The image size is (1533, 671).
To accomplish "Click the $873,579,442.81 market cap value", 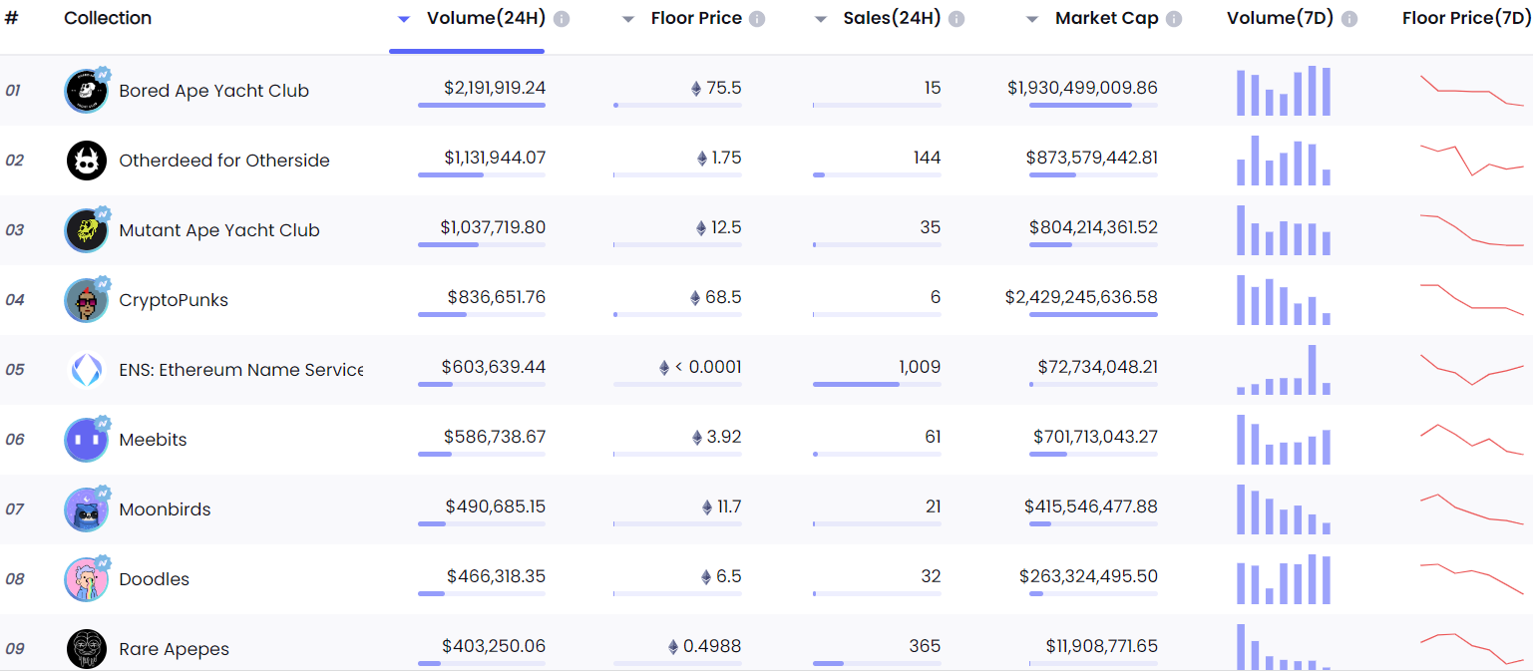I will [x=1092, y=158].
